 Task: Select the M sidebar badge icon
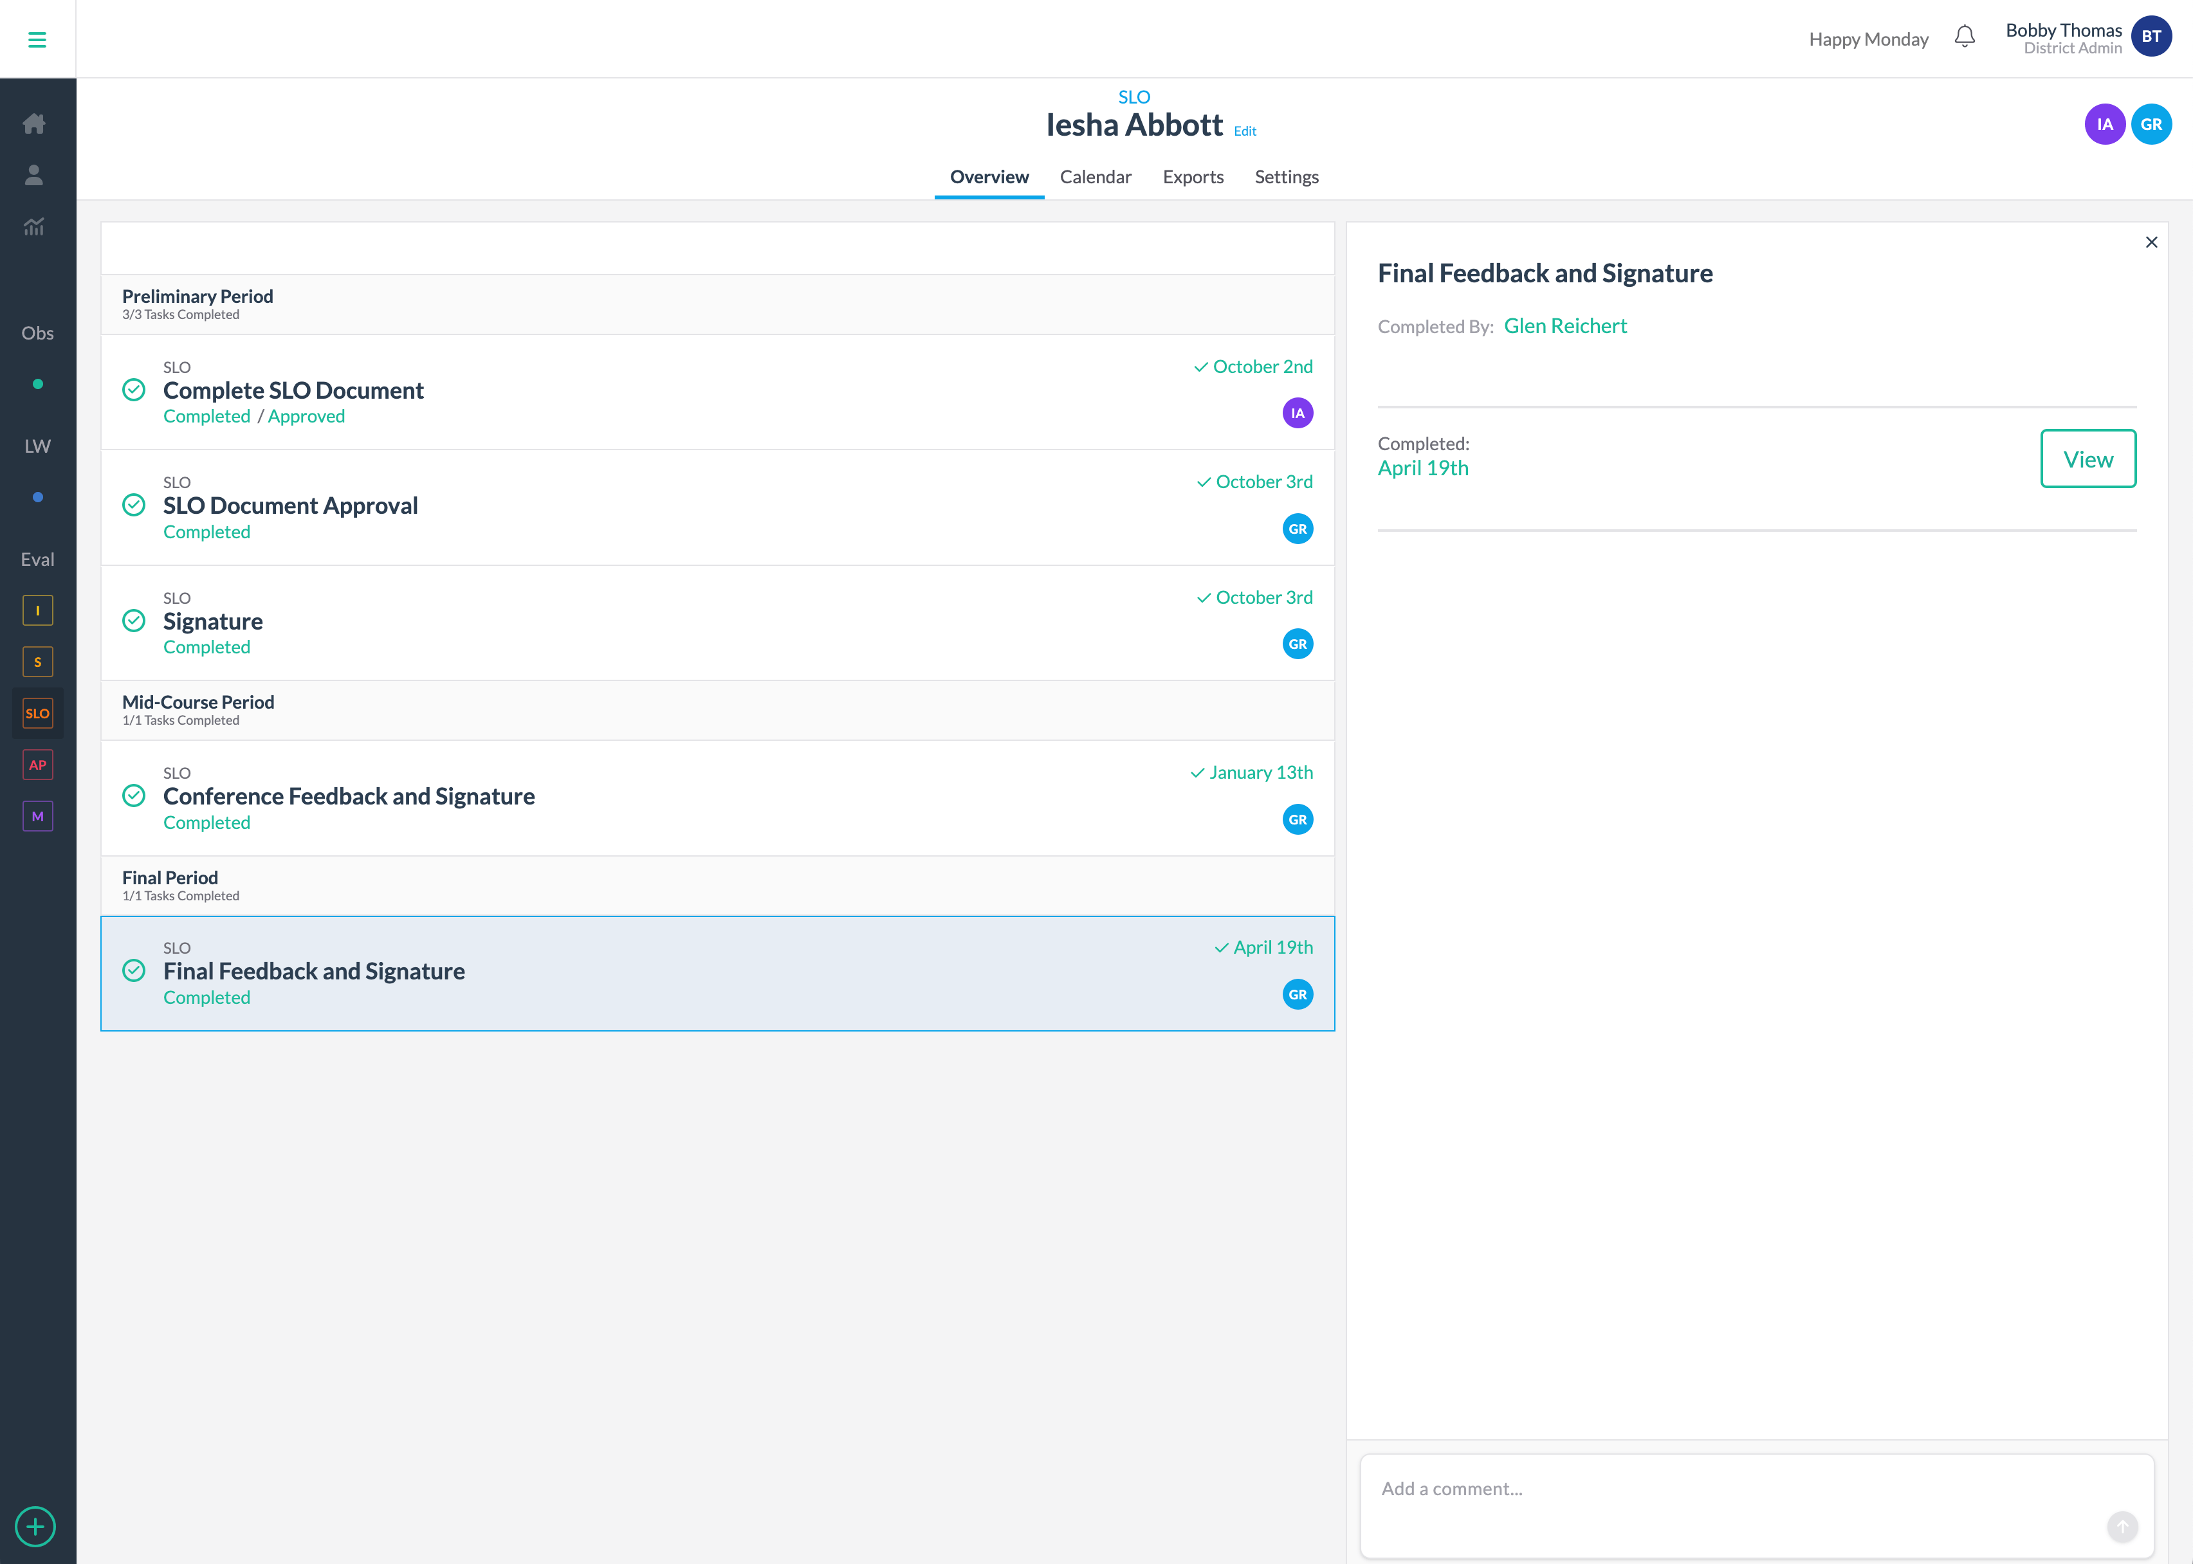(37, 817)
